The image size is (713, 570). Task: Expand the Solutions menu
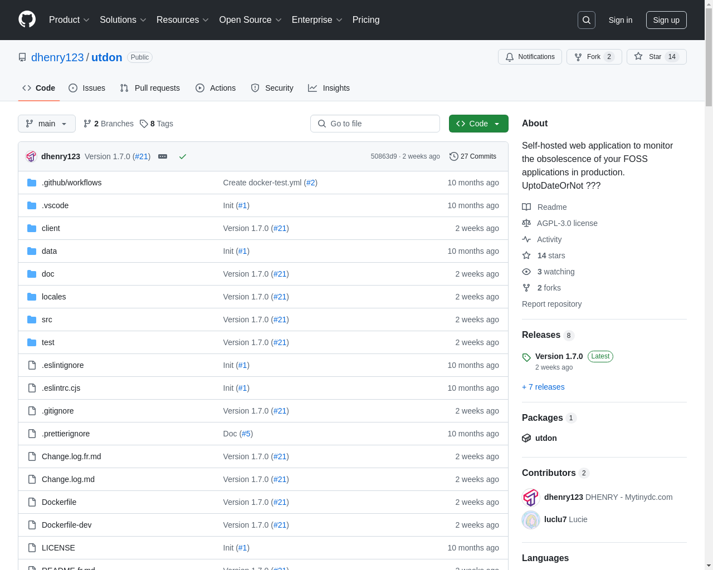(123, 20)
